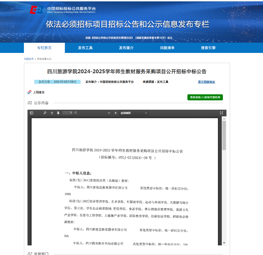263x255 pixels.
Task: Open the 原文链接地址 link
Action: (206, 82)
